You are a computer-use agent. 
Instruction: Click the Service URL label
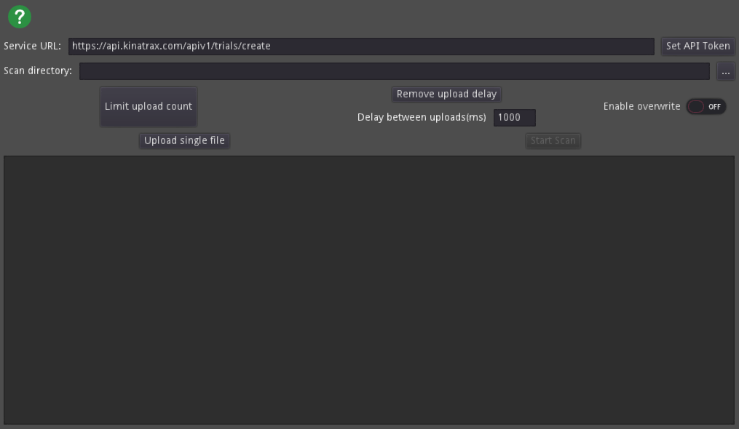point(32,47)
